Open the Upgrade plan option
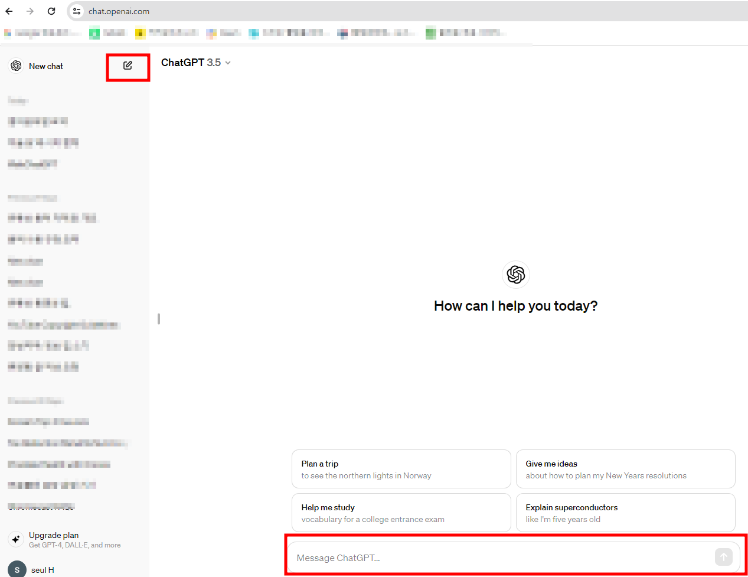748x577 pixels. click(x=74, y=539)
